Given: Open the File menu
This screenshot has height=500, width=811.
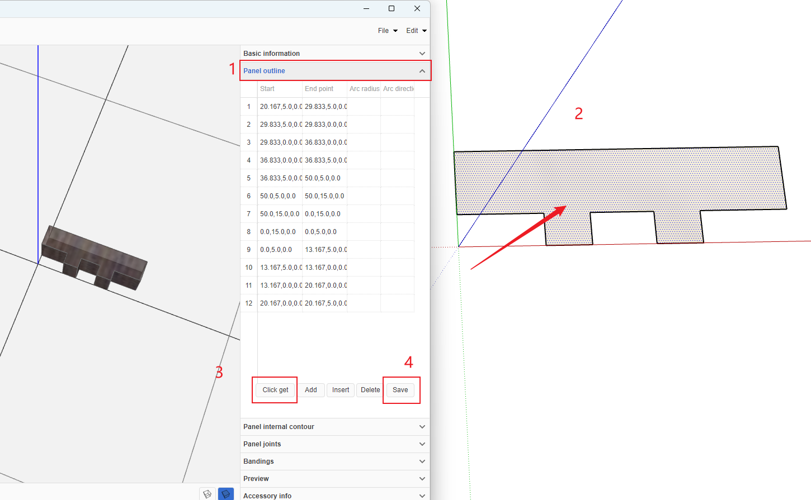Looking at the screenshot, I should [387, 31].
